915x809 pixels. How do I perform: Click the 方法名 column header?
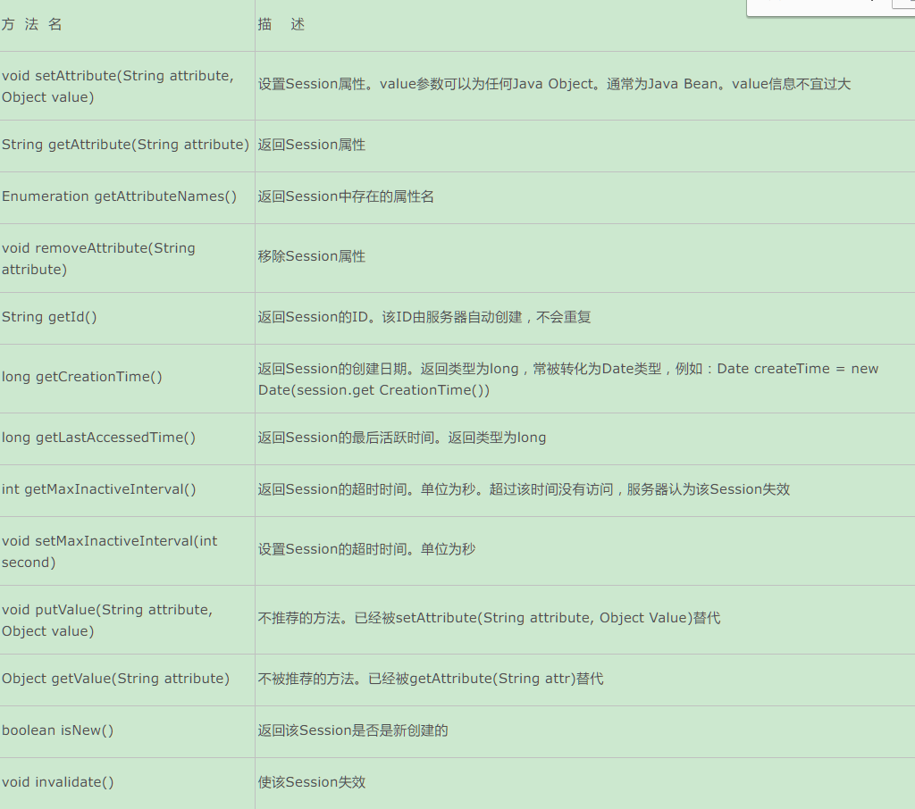31,24
